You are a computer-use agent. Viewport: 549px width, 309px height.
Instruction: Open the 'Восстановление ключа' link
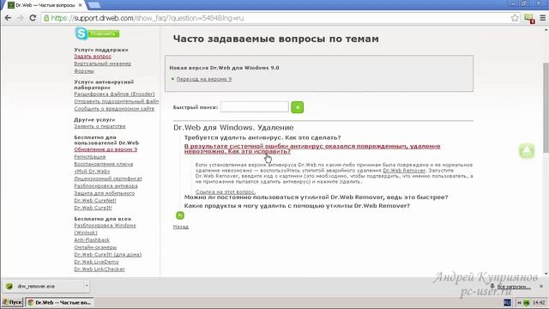pos(103,164)
